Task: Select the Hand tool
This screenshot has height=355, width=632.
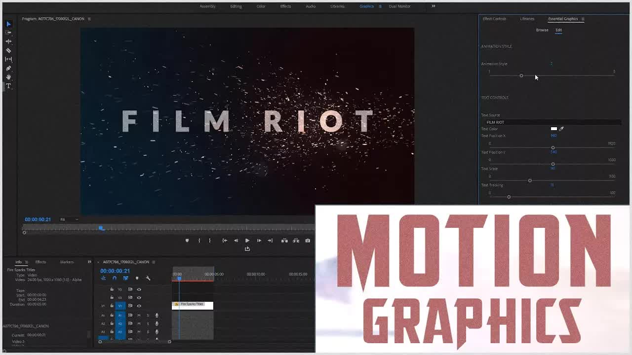Action: [x=8, y=77]
